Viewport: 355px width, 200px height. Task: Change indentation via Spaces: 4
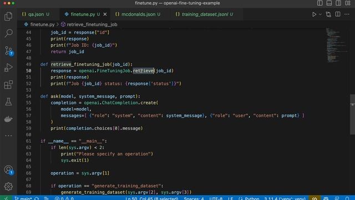point(194,198)
